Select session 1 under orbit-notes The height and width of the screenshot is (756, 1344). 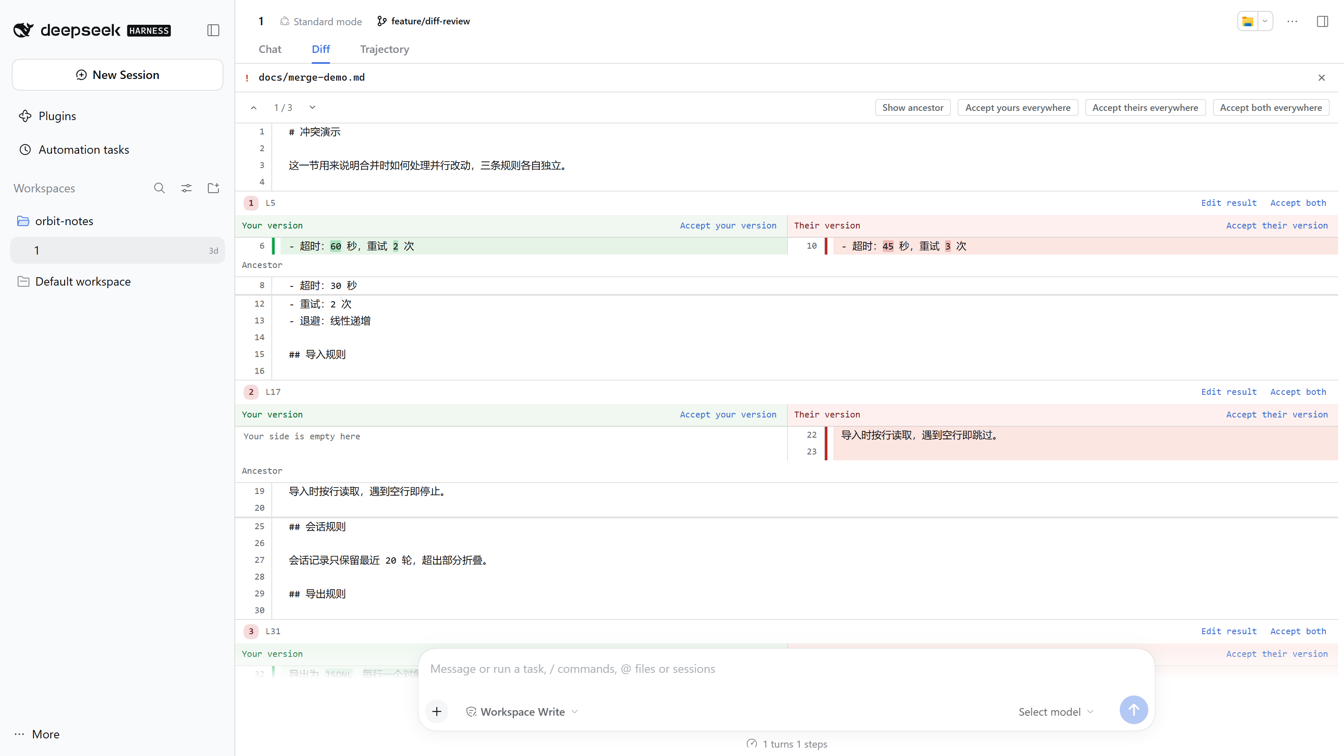click(118, 250)
